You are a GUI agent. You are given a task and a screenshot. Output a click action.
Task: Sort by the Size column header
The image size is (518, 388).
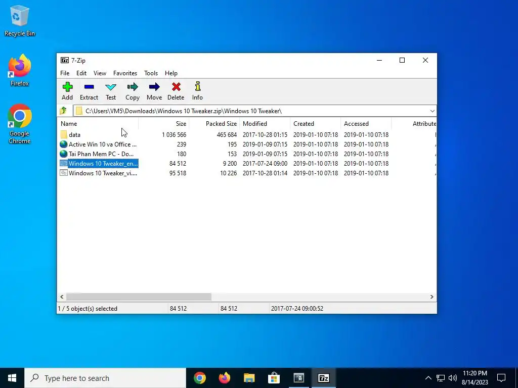[163, 124]
